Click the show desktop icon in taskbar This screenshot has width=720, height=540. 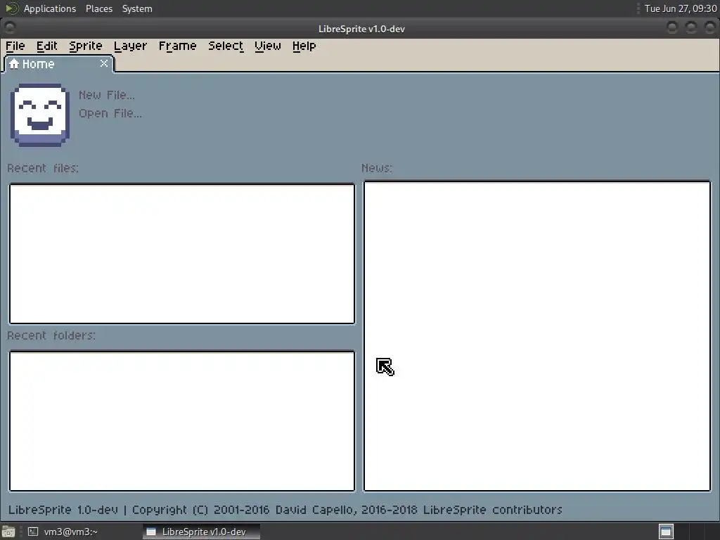(x=8, y=532)
